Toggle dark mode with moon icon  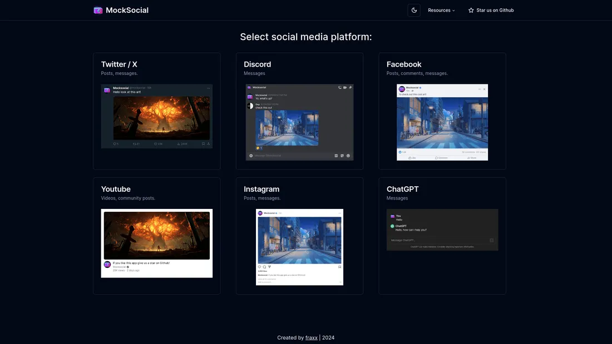414,10
